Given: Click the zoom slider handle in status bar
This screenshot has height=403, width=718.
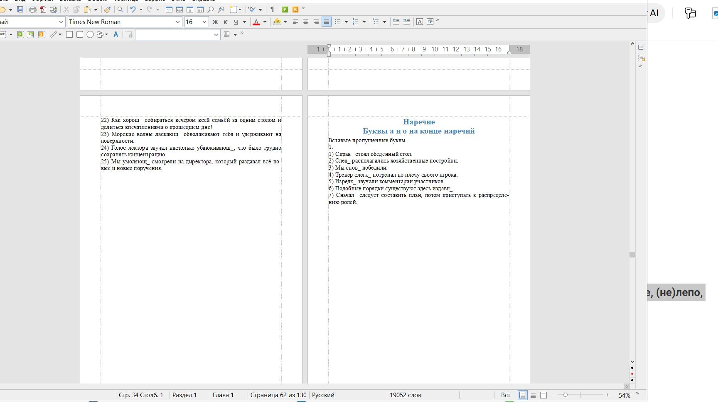Looking at the screenshot, I should point(565,395).
